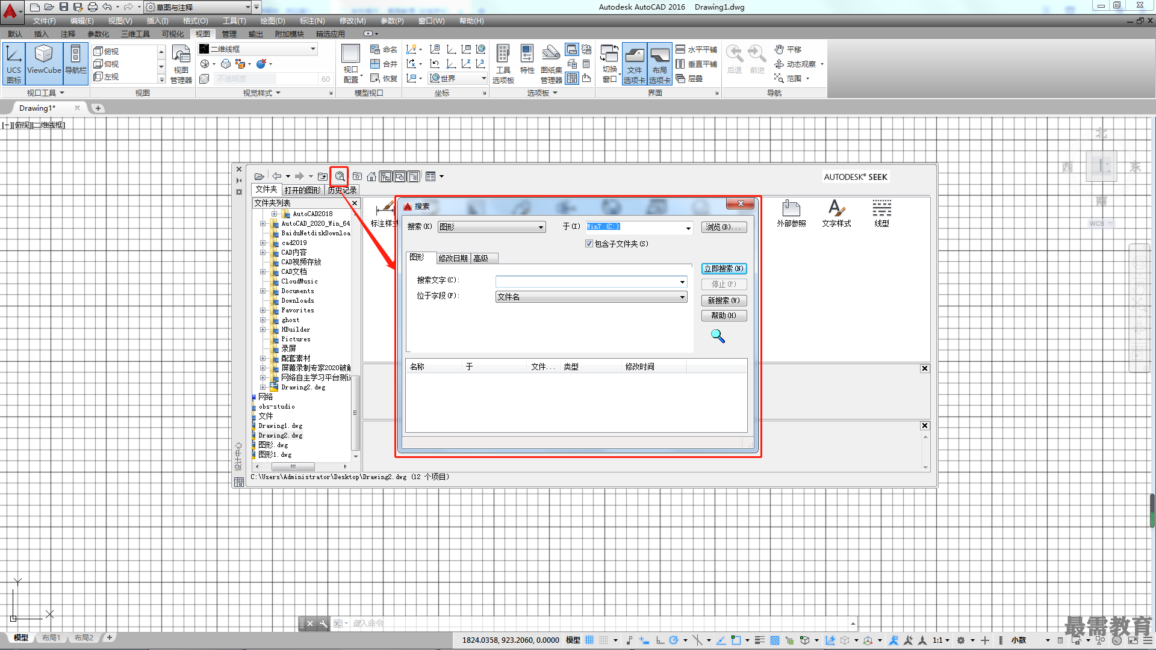Screen dimensions: 1156x650
Task: Open the 线型 item in DesignCenter
Action: click(x=881, y=214)
